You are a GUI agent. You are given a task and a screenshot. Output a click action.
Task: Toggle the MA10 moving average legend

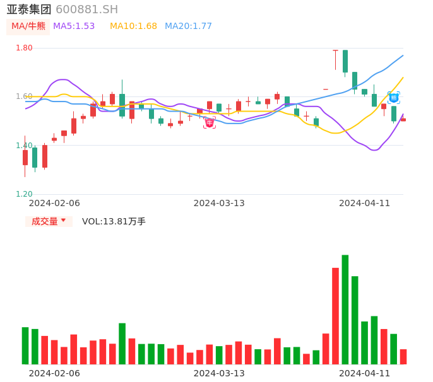133,26
